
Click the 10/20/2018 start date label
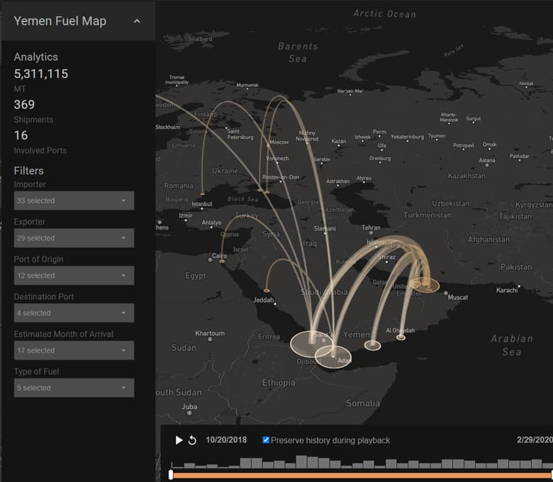point(226,440)
